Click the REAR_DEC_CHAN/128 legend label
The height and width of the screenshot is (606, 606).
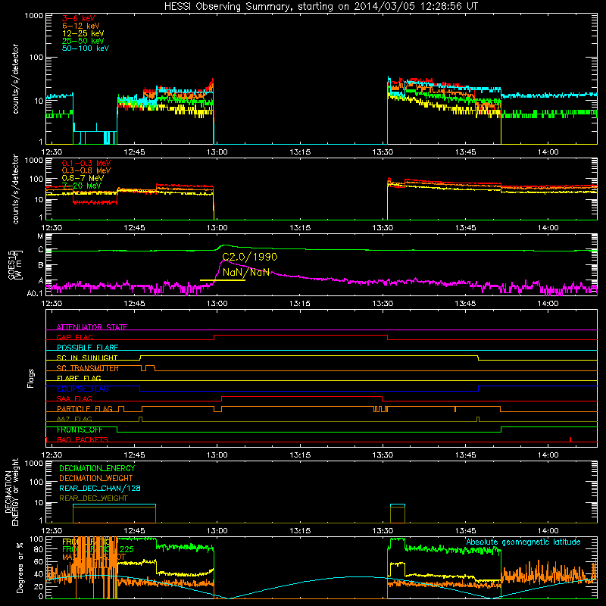pos(100,488)
